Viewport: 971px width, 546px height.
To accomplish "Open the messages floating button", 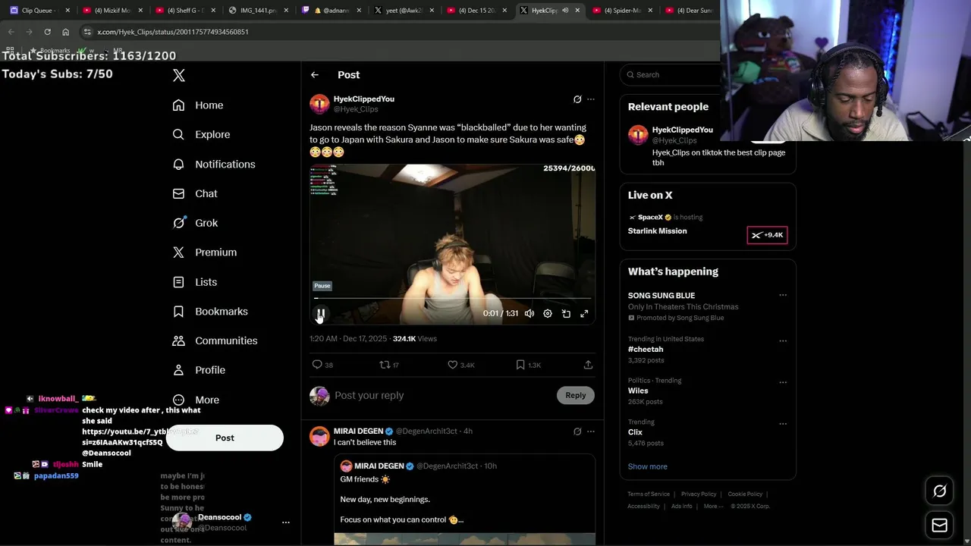I will click(x=939, y=526).
